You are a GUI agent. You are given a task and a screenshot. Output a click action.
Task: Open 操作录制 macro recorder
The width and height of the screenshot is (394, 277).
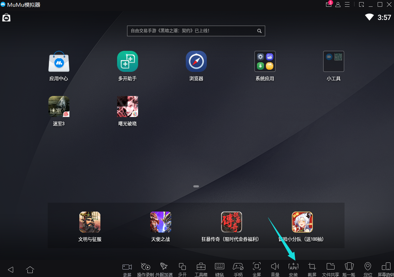tap(146, 270)
